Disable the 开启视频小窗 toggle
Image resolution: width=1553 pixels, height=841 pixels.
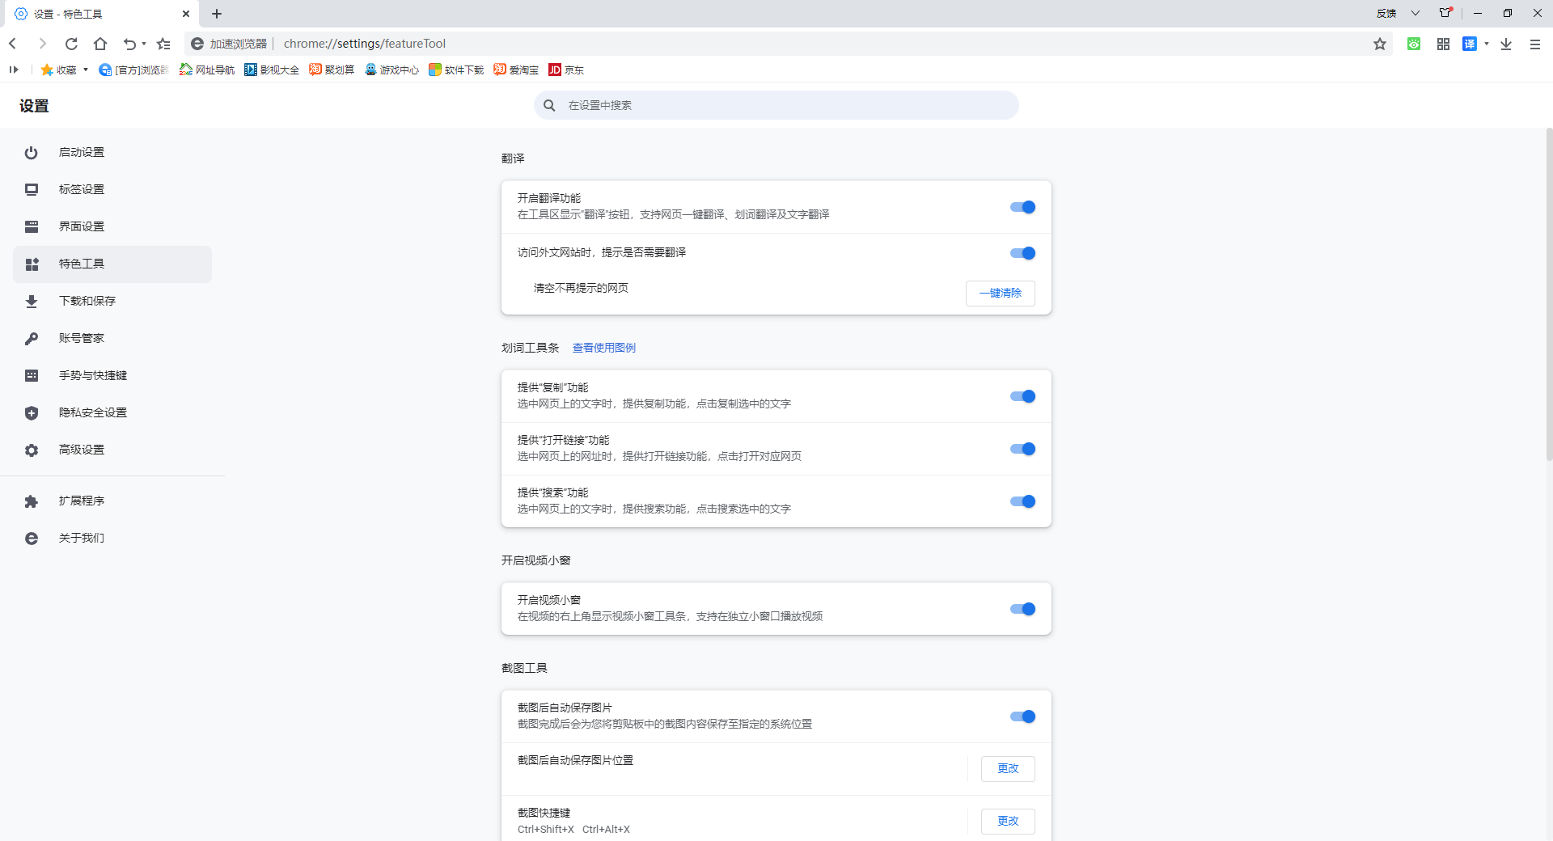click(1023, 609)
